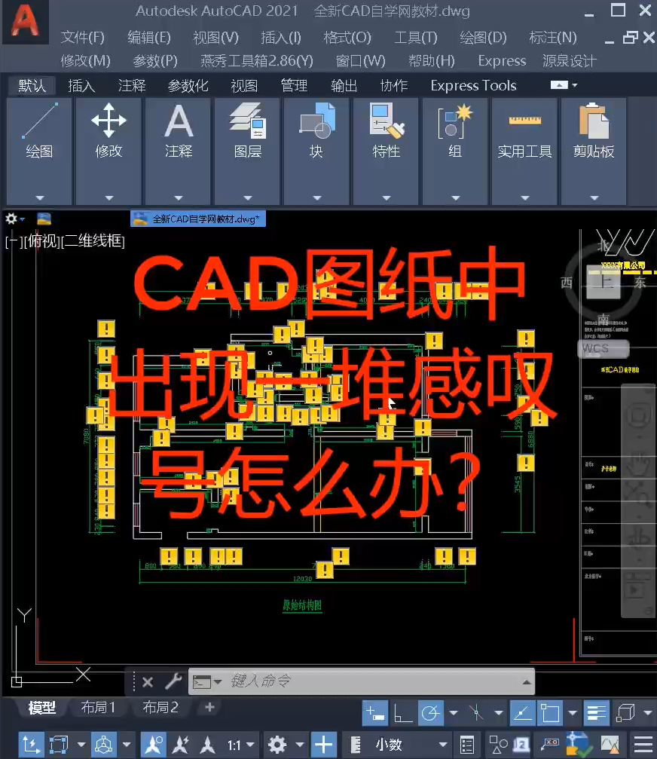Expand the 图层 panel arrow
This screenshot has width=657, height=759.
(248, 198)
